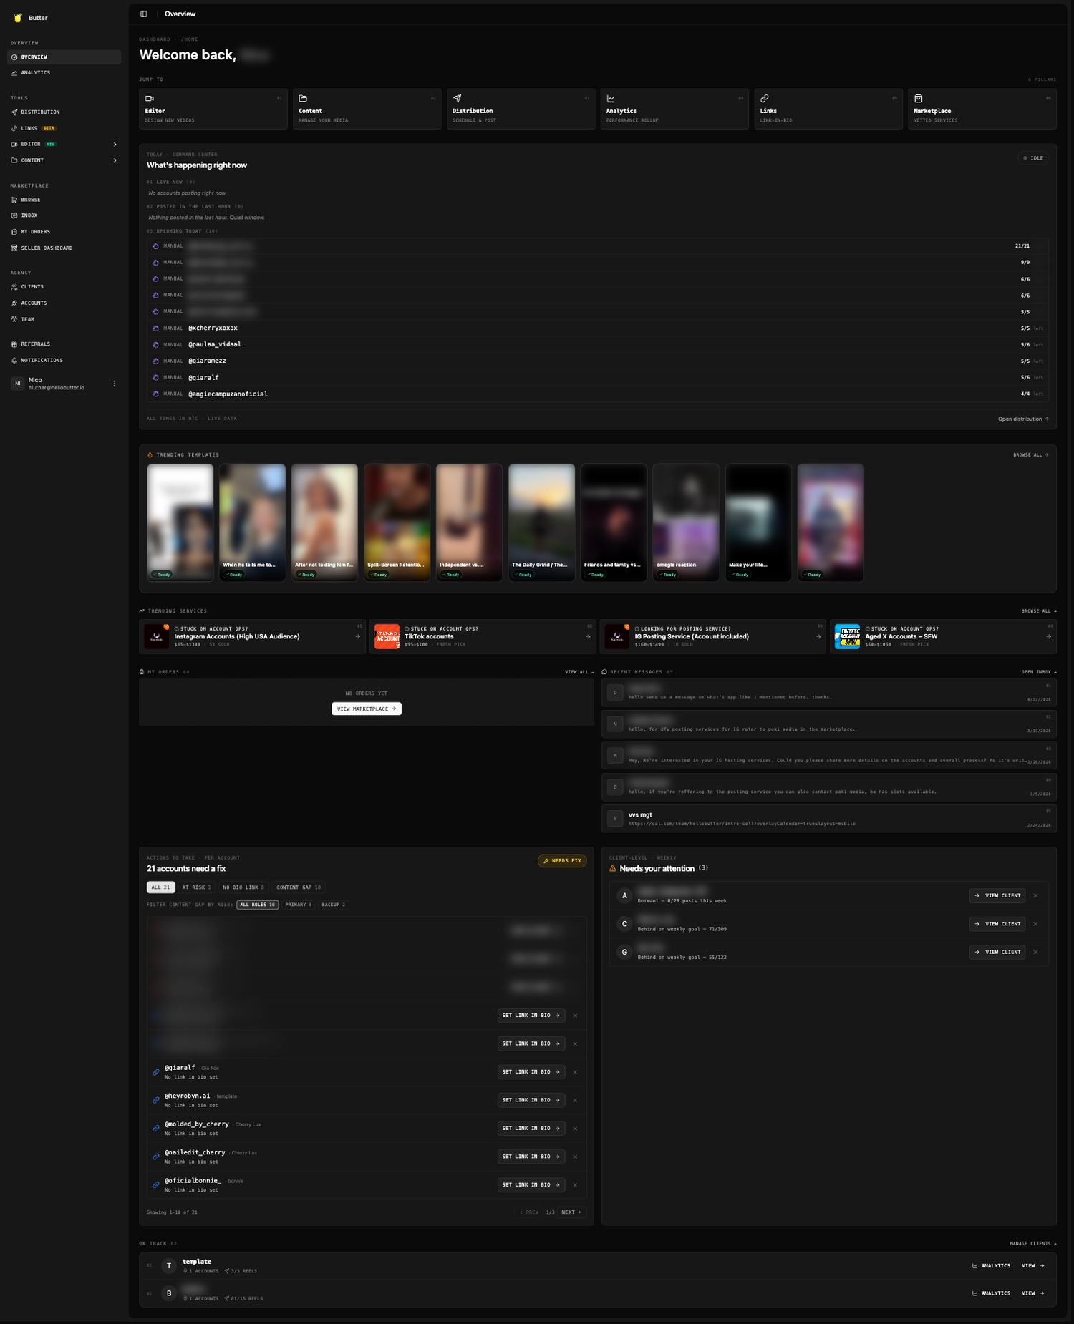The width and height of the screenshot is (1074, 1324).
Task: Click the Marketplace card bag icon
Action: click(919, 99)
